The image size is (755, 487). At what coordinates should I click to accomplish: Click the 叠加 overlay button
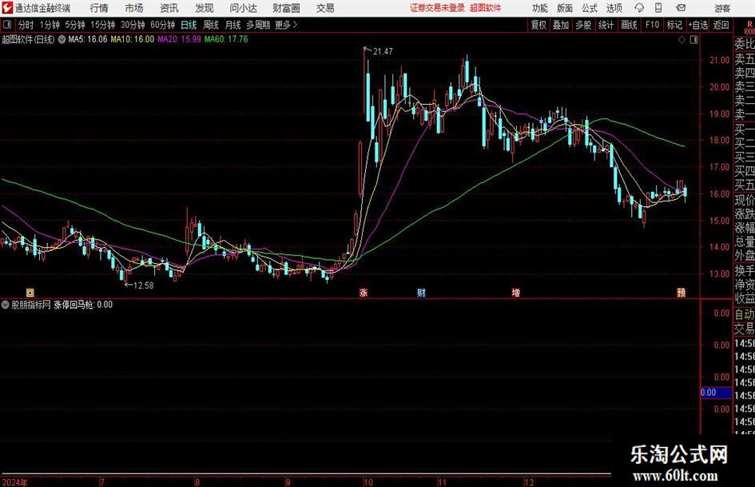click(x=561, y=25)
